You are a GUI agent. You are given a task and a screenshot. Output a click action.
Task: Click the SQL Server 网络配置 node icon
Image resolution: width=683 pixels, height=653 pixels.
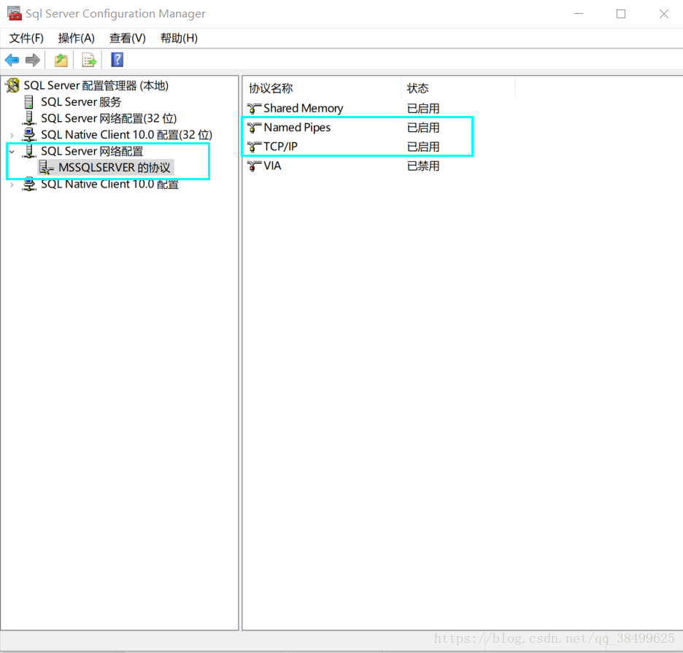28,151
